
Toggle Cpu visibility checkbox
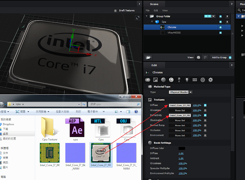point(220,22)
